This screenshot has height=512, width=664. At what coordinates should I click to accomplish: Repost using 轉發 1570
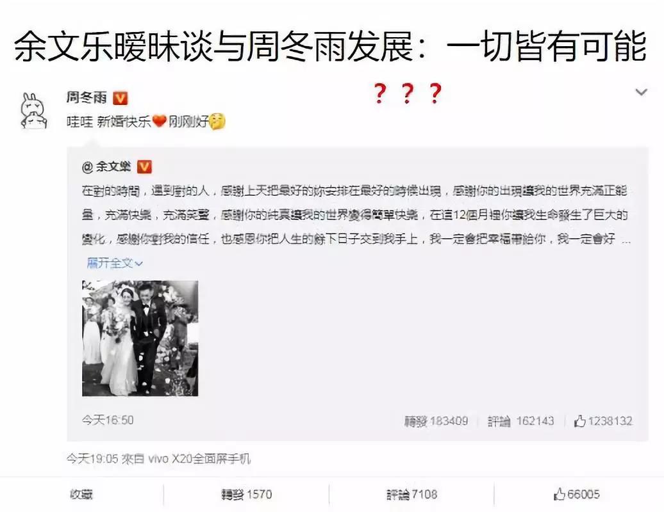tap(247, 494)
